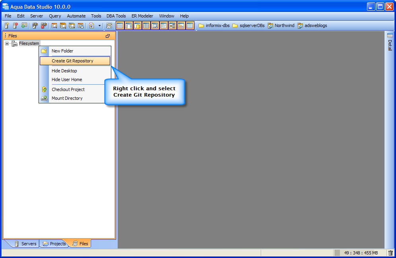The image size is (396, 258).
Task: Open the informix-dbs bookmark folder
Action: pyautogui.click(x=214, y=25)
